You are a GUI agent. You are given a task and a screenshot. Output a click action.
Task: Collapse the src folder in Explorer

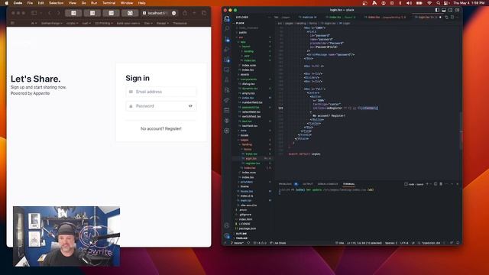241,37
